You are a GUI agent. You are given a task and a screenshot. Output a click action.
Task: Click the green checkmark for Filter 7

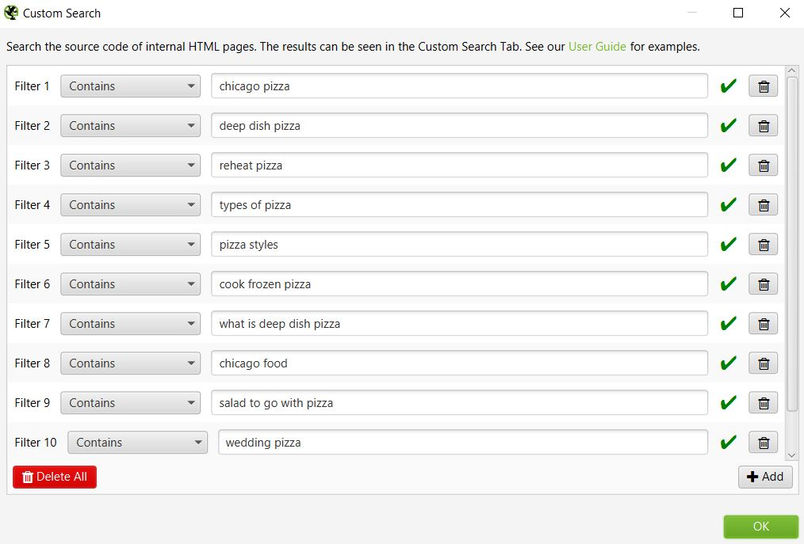[x=728, y=323]
